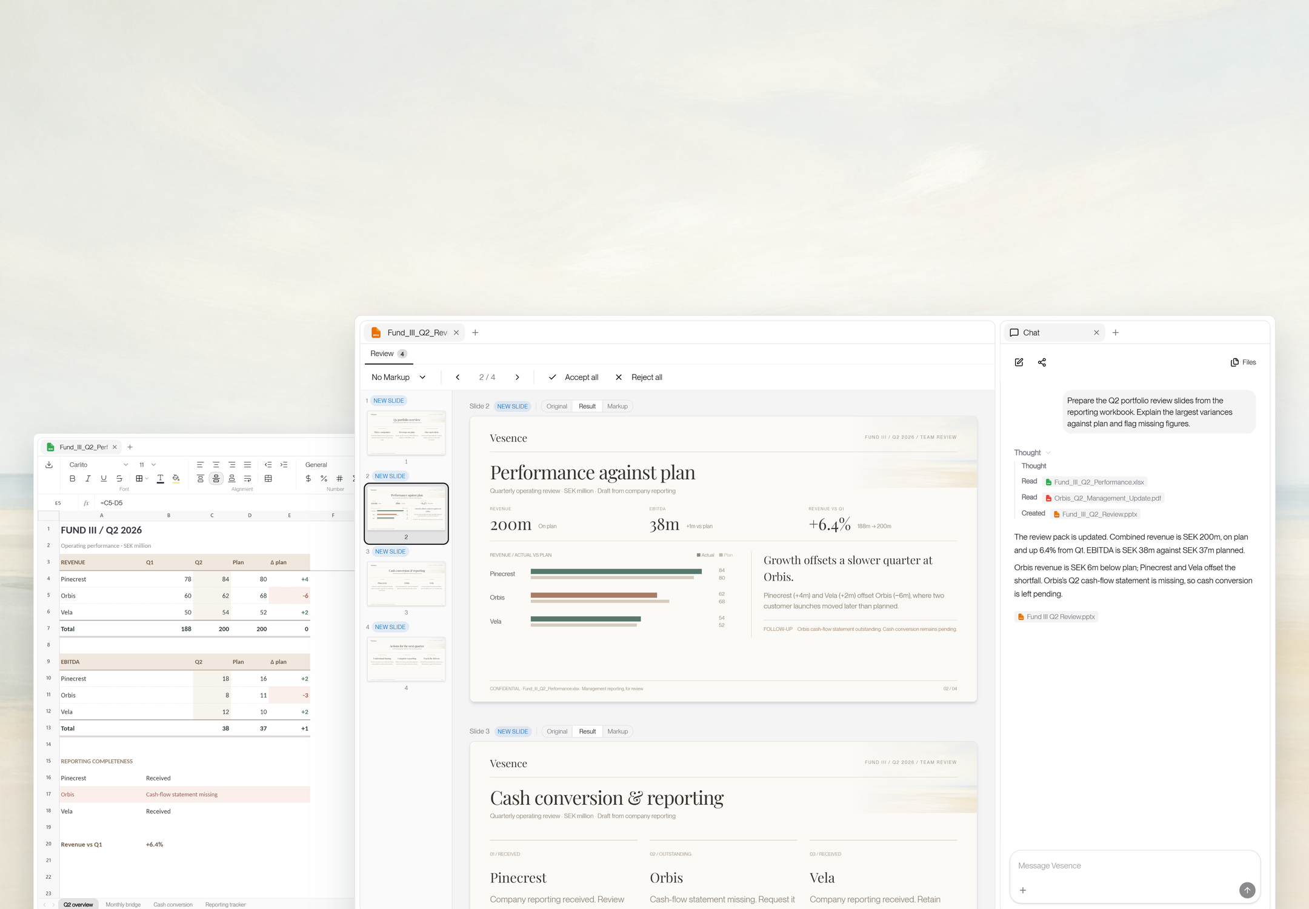The width and height of the screenshot is (1309, 909).
Task: Click the share icon in the chat panel
Action: [1042, 362]
